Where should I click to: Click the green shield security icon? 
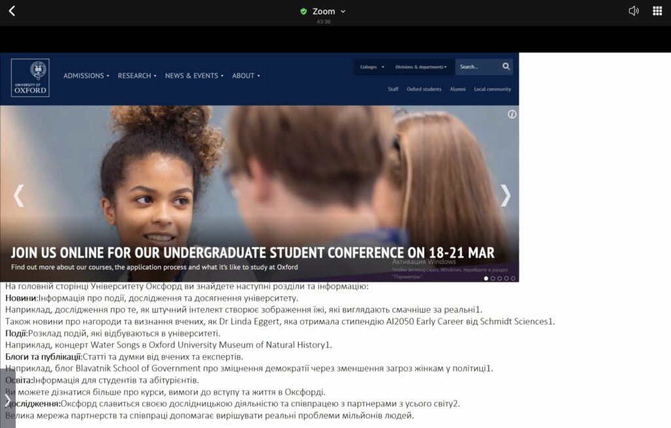303,12
